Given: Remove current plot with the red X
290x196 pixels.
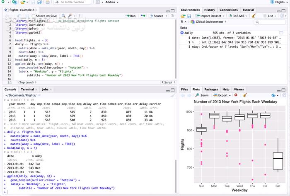Looking at the screenshot, I should coord(236,95).
